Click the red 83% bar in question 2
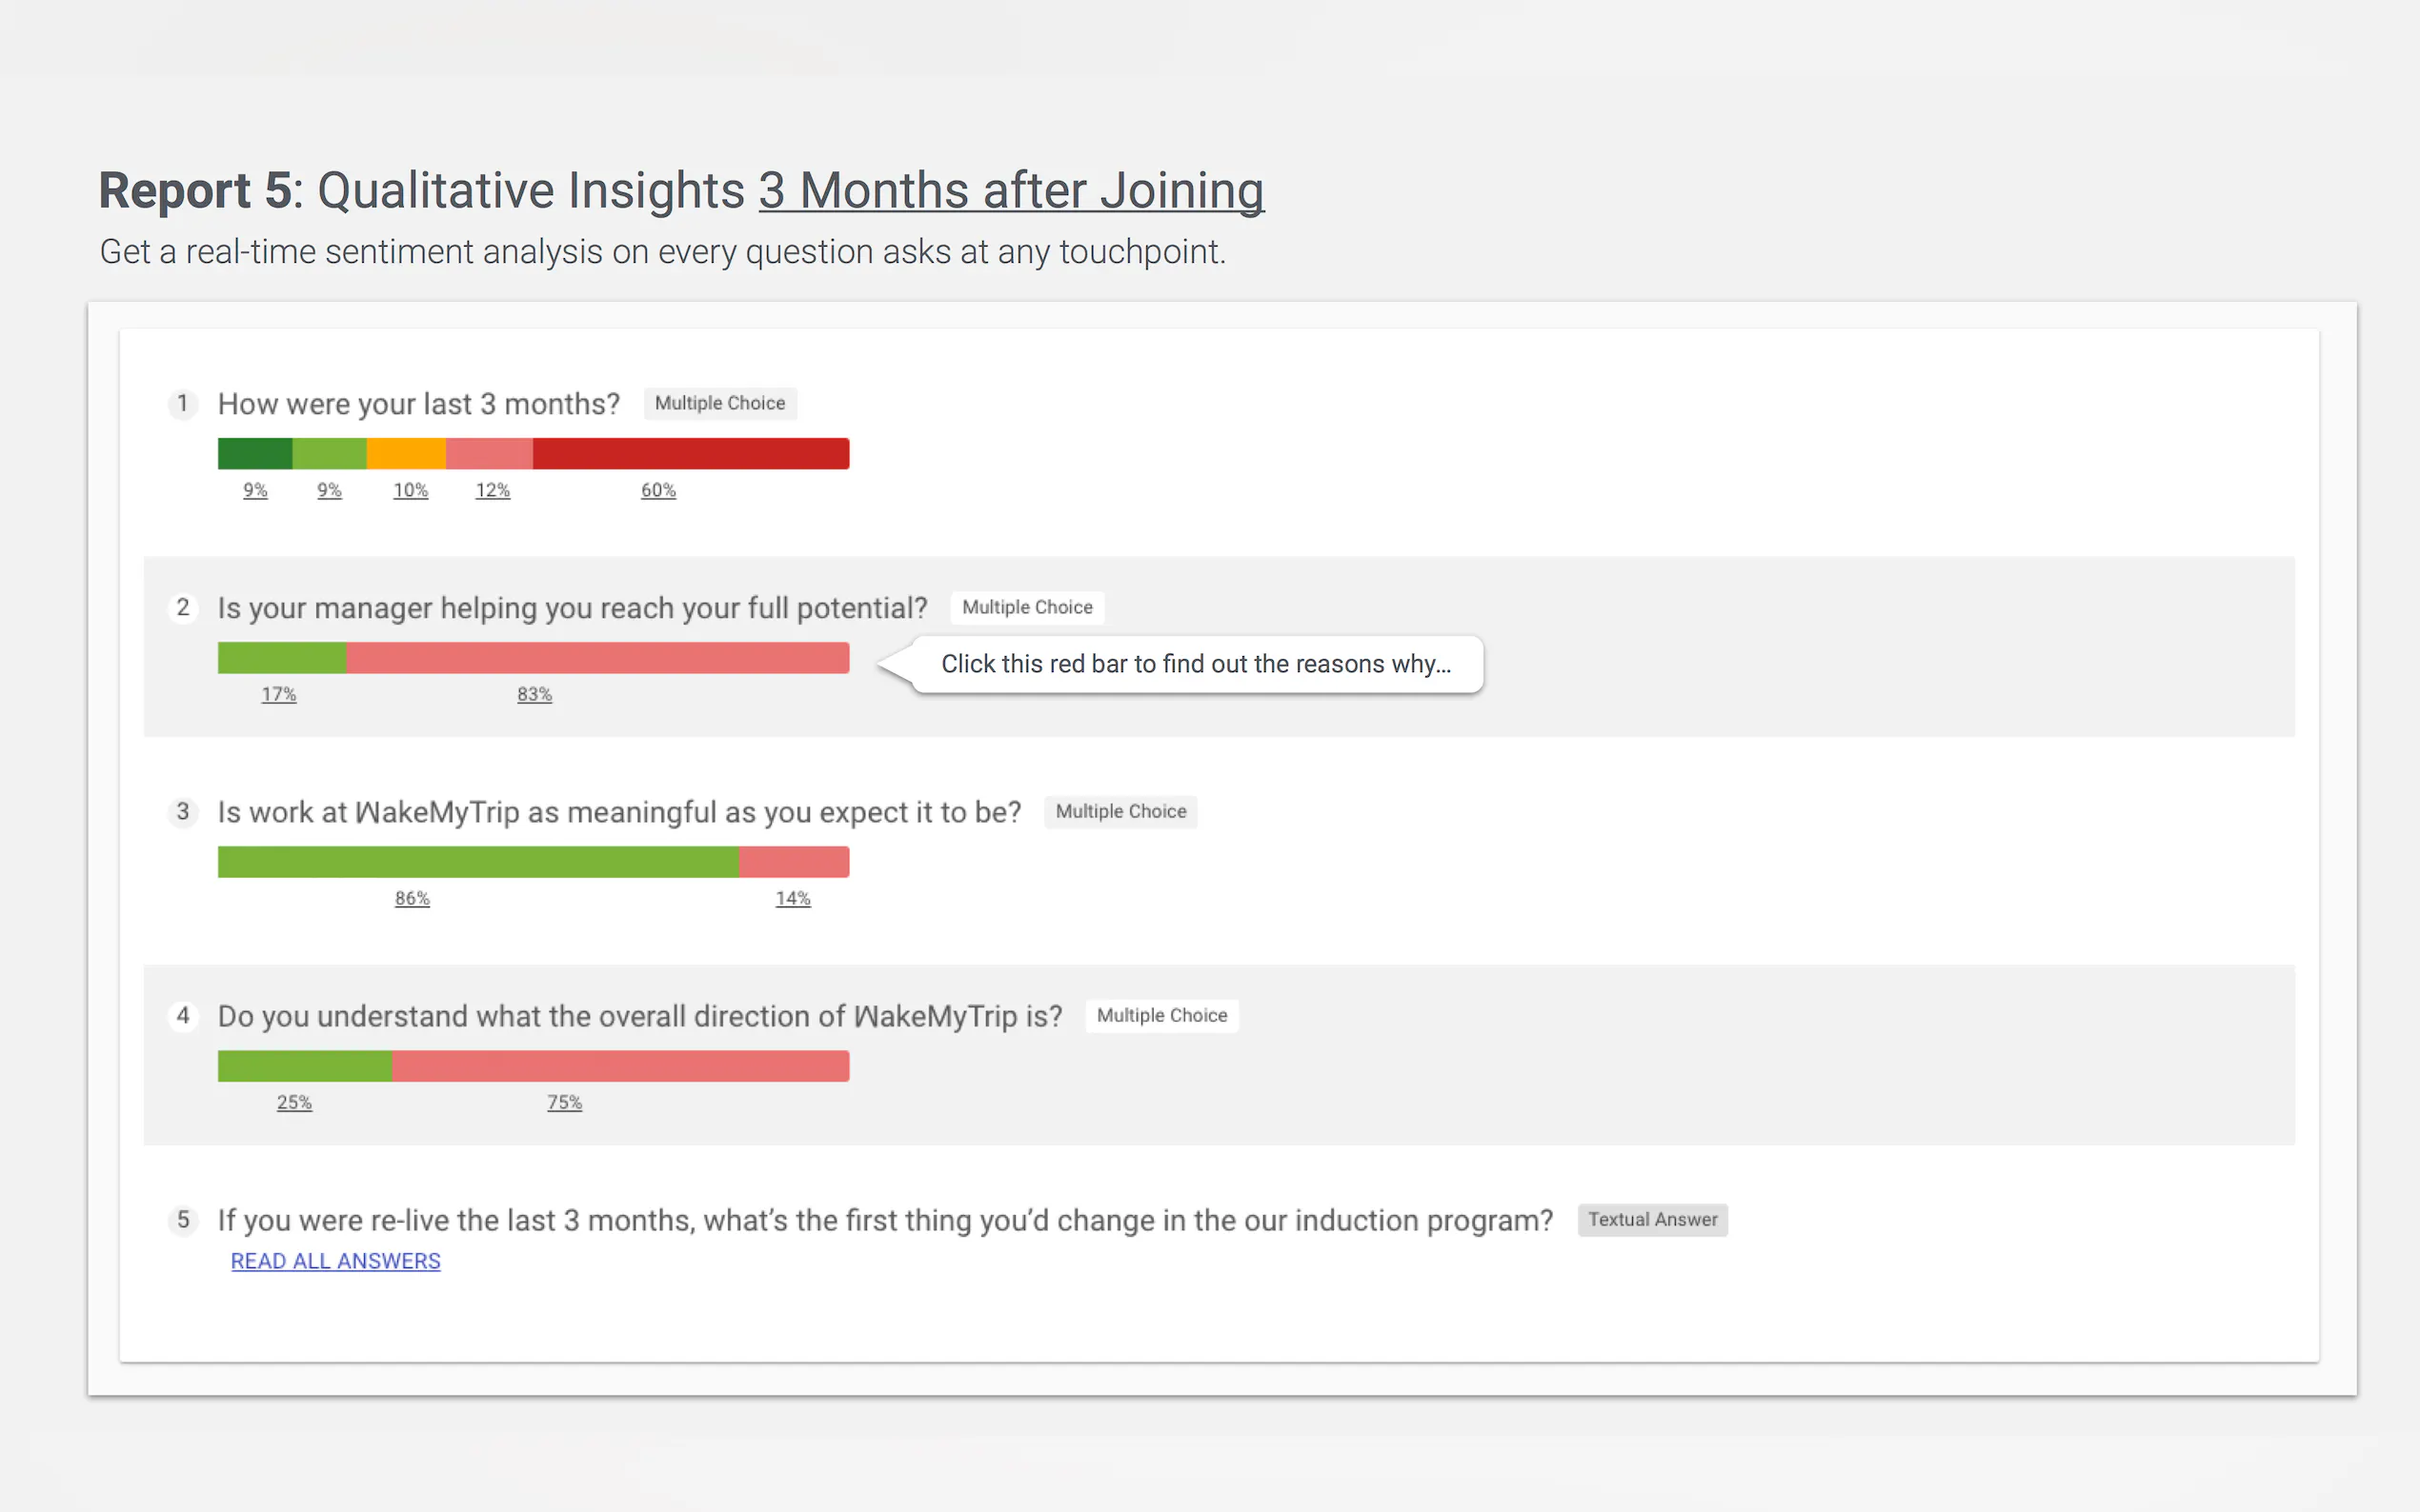The image size is (2420, 1512). (x=597, y=658)
